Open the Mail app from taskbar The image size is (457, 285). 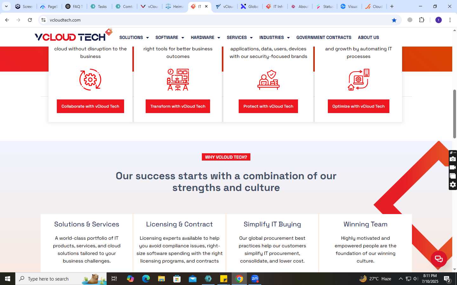pyautogui.click(x=193, y=279)
